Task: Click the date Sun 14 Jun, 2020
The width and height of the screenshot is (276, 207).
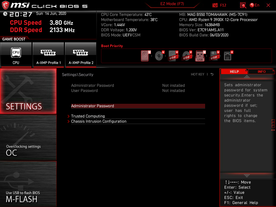Action: [51, 13]
